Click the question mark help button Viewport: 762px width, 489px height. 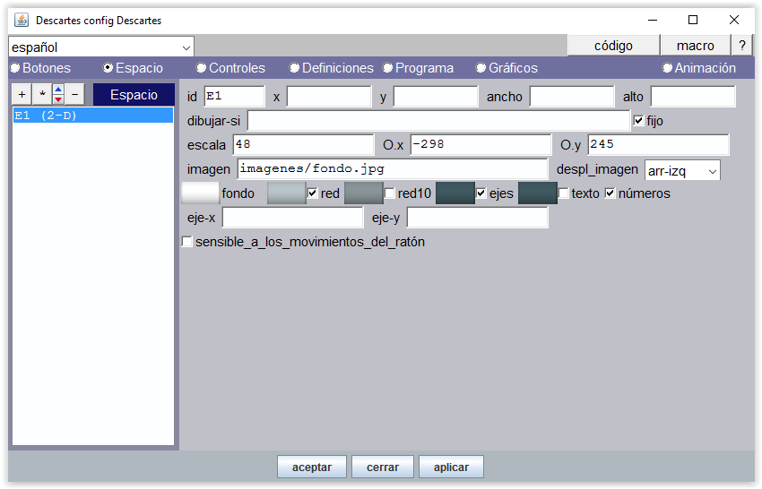click(741, 46)
